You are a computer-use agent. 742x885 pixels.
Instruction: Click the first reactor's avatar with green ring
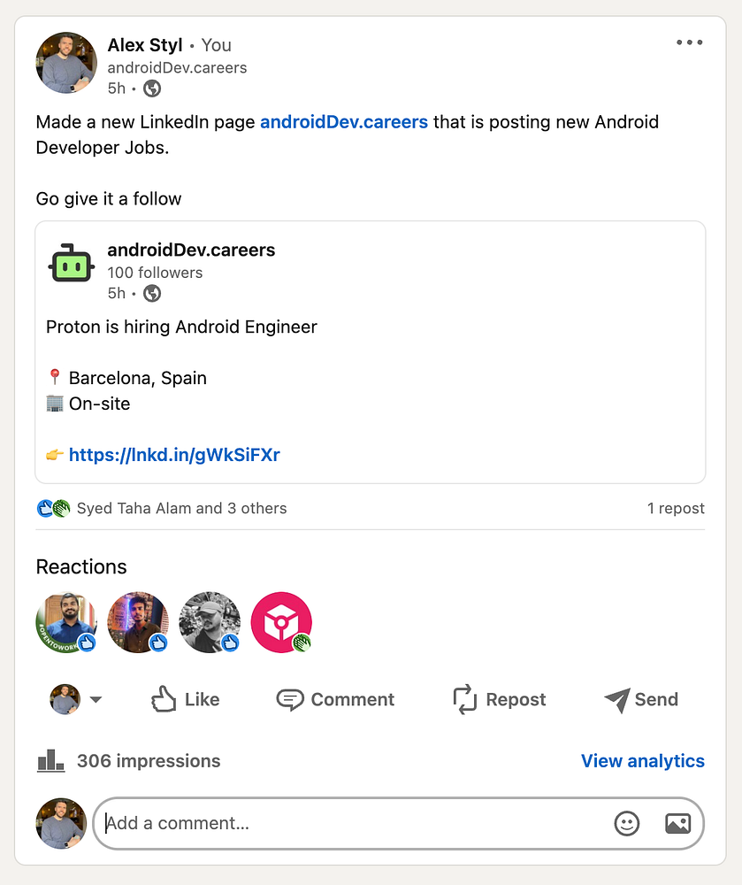66,622
